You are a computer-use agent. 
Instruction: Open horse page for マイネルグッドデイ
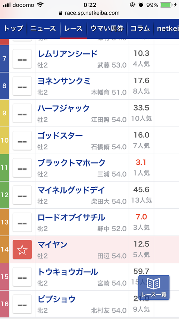[71, 190]
